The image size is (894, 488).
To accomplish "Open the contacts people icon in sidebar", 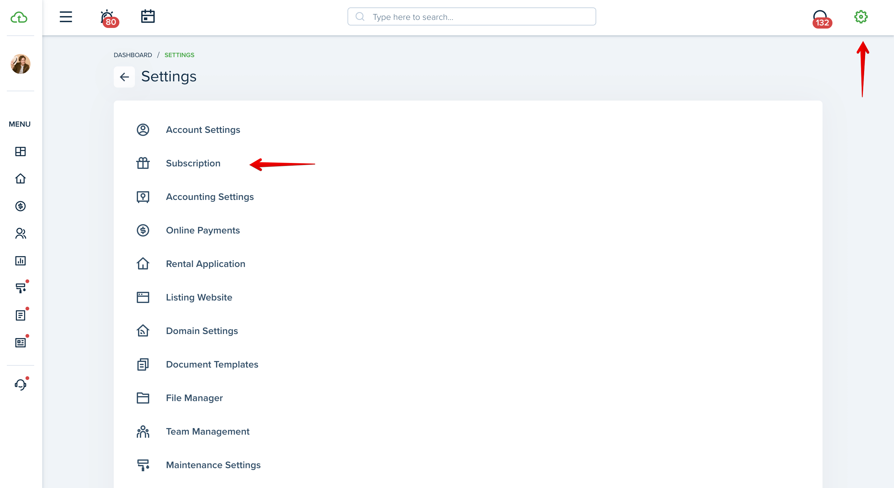I will coord(21,233).
